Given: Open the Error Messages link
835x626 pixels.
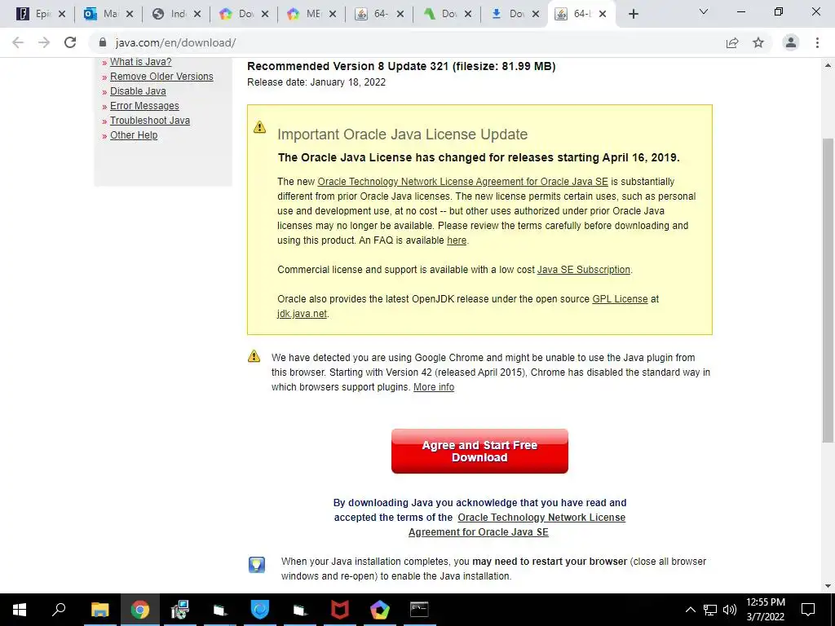Looking at the screenshot, I should [144, 106].
